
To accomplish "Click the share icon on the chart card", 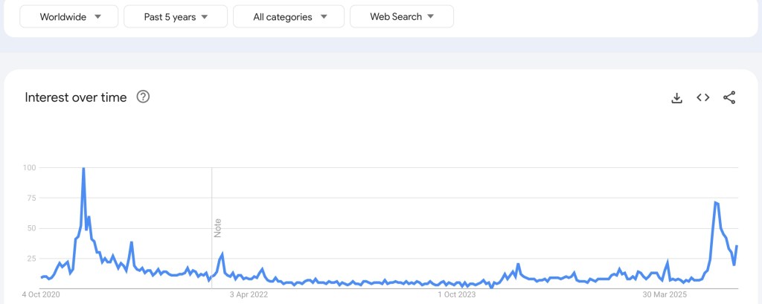I will pyautogui.click(x=729, y=97).
